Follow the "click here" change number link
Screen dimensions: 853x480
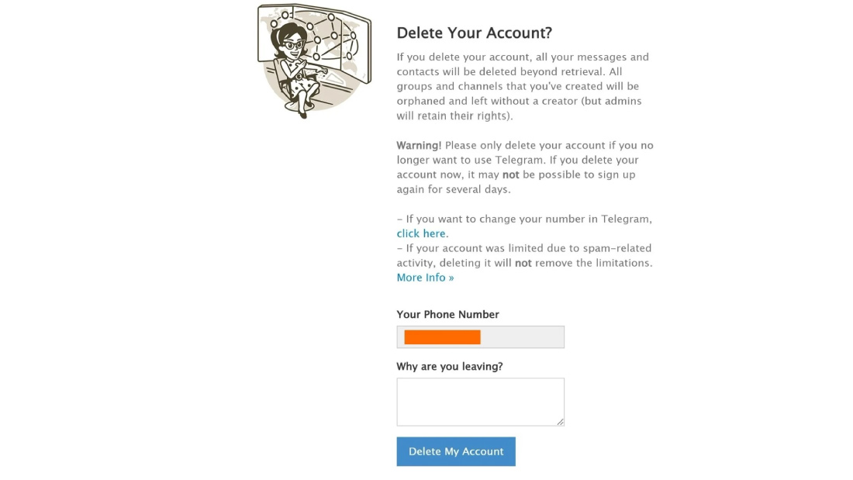(421, 233)
